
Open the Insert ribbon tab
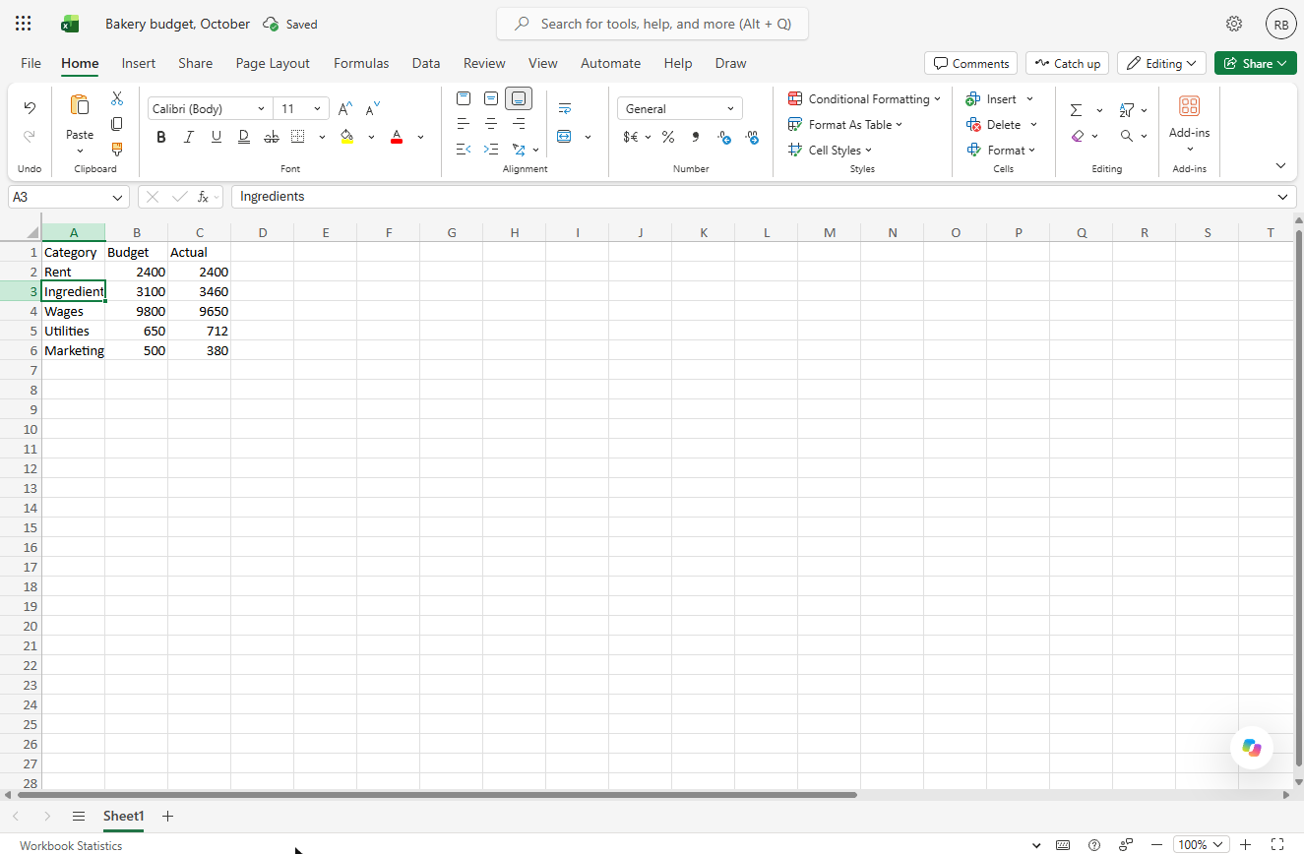pyautogui.click(x=139, y=63)
